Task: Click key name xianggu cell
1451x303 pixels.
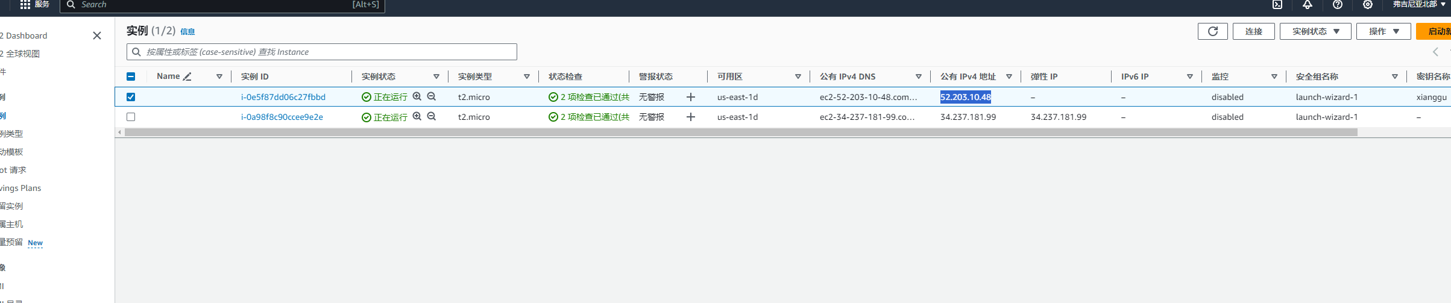Action: click(x=1432, y=97)
